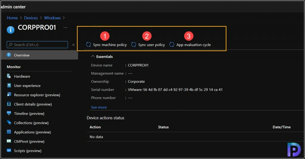This screenshot has height=159, width=305.
Task: Click the Resource explorer icon
Action: 9,94
